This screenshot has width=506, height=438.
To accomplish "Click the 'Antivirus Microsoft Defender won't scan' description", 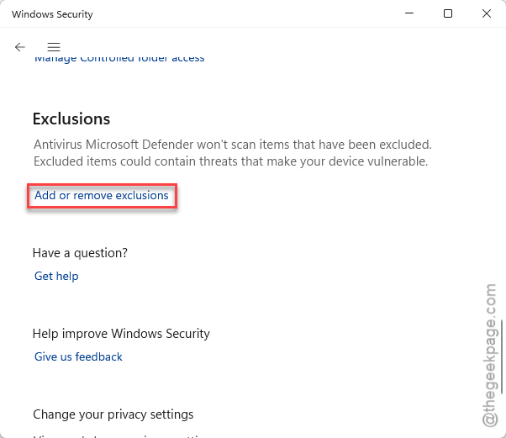I will [232, 153].
